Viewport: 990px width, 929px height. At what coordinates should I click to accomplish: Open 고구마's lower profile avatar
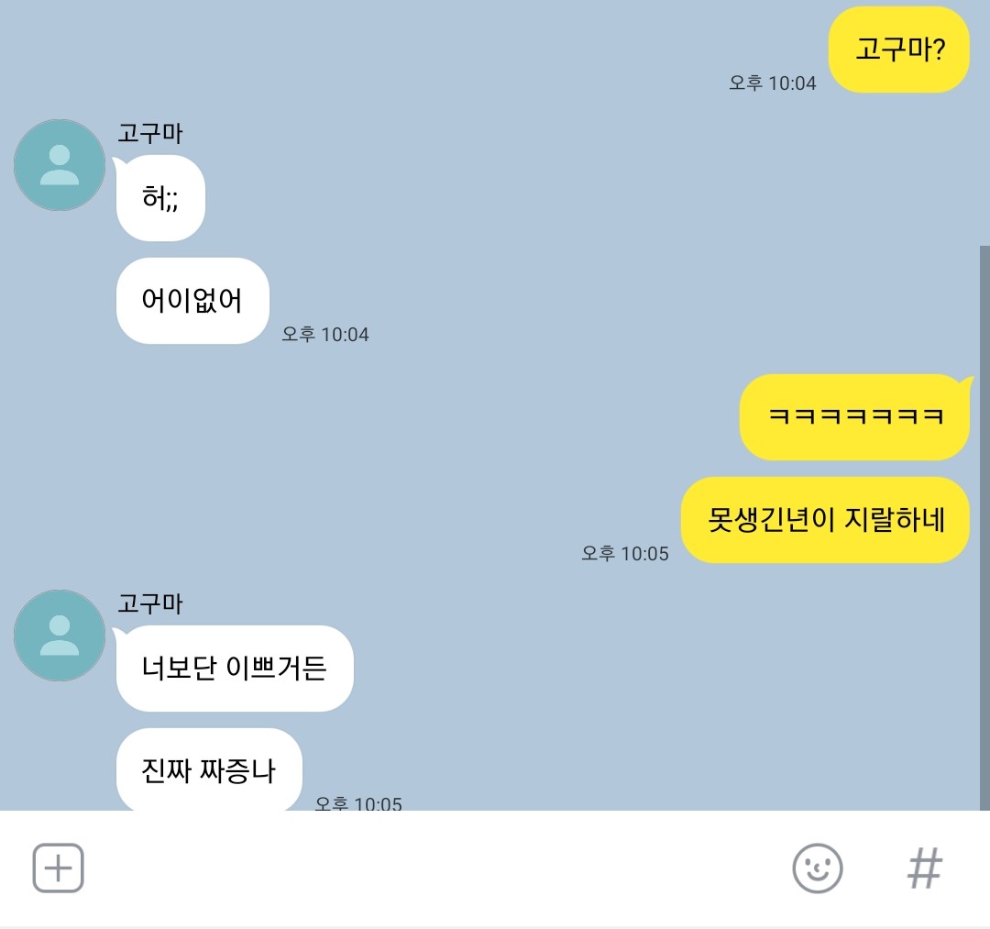coord(60,636)
